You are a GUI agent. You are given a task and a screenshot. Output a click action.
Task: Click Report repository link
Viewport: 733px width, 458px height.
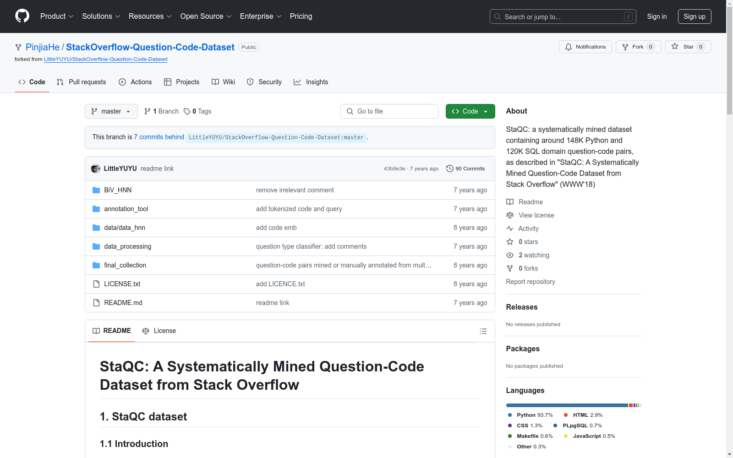(x=531, y=282)
